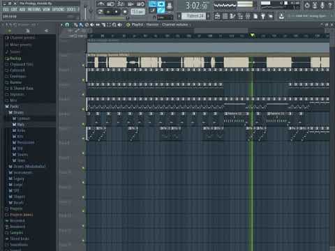Toggle the overdub/blend recording button
This screenshot has height=251, width=335.
click(131, 3)
